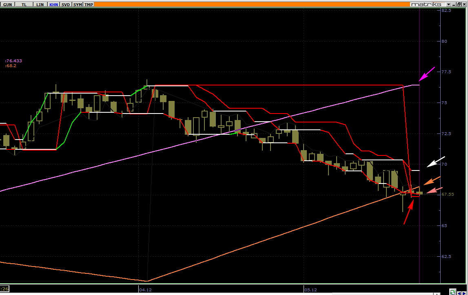Image resolution: width=468 pixels, height=295 pixels.
Task: Click the SVD toolbar button
Action: coord(66,4)
